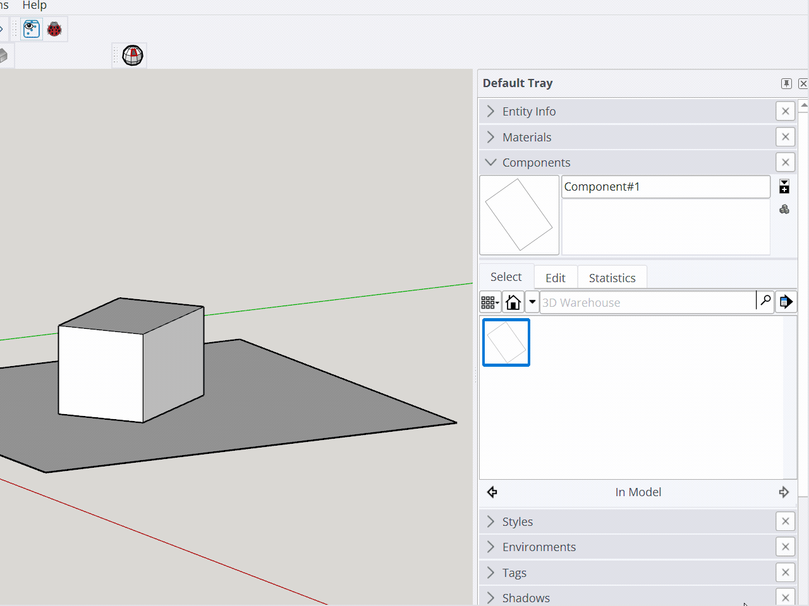Expand the Environments panel
The height and width of the screenshot is (606, 809).
491,547
